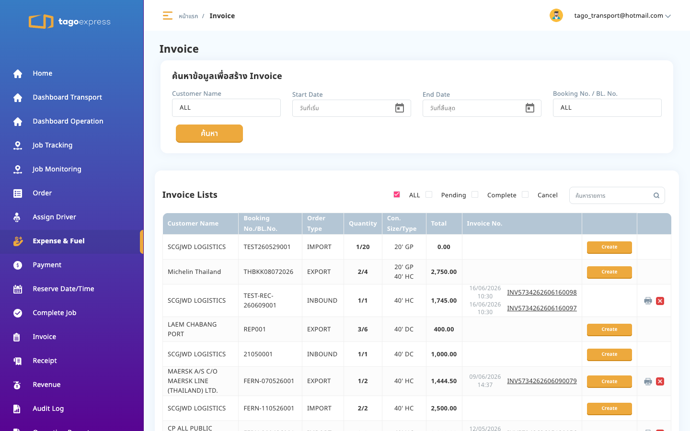
Task: Print invoice for TEST-REC-260609001 row
Action: click(x=648, y=301)
